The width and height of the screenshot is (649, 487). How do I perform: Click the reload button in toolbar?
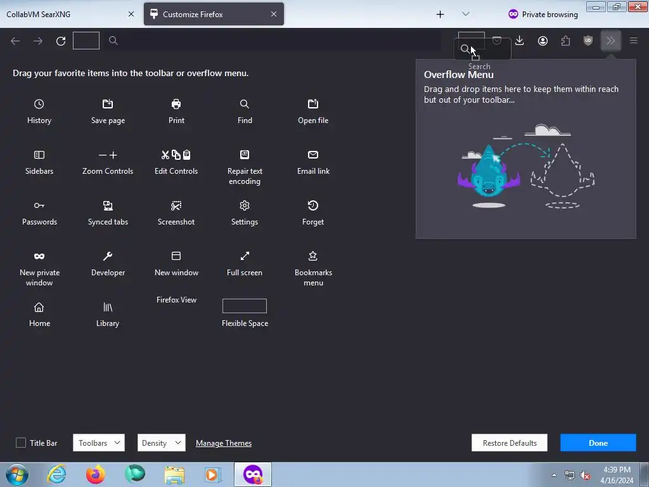coord(61,41)
